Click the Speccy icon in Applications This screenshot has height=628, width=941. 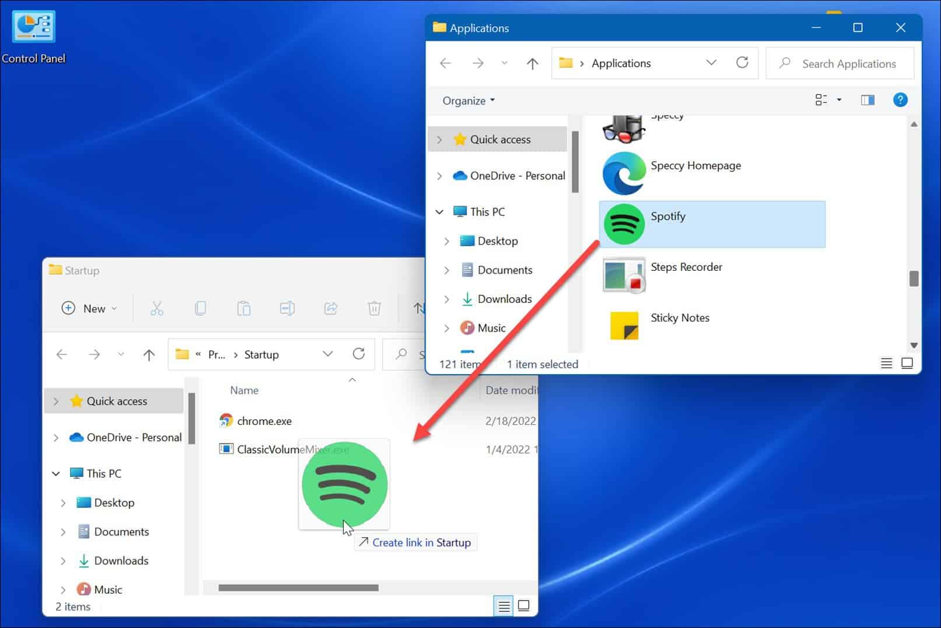tap(624, 128)
